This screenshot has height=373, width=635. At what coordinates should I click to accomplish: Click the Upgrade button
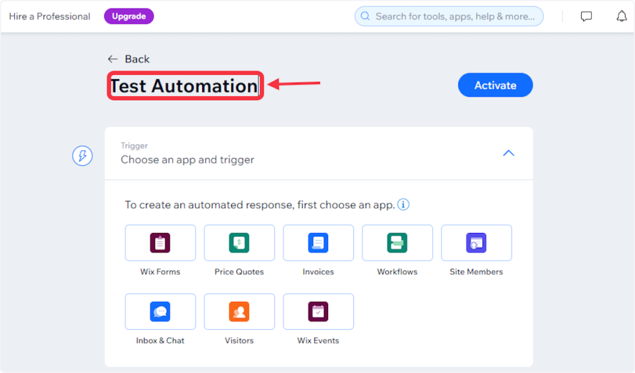coord(128,17)
